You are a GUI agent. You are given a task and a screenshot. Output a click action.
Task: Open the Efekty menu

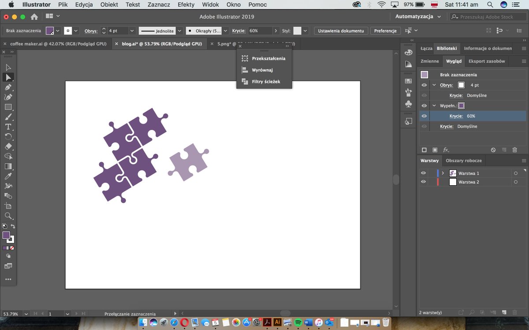click(x=186, y=4)
